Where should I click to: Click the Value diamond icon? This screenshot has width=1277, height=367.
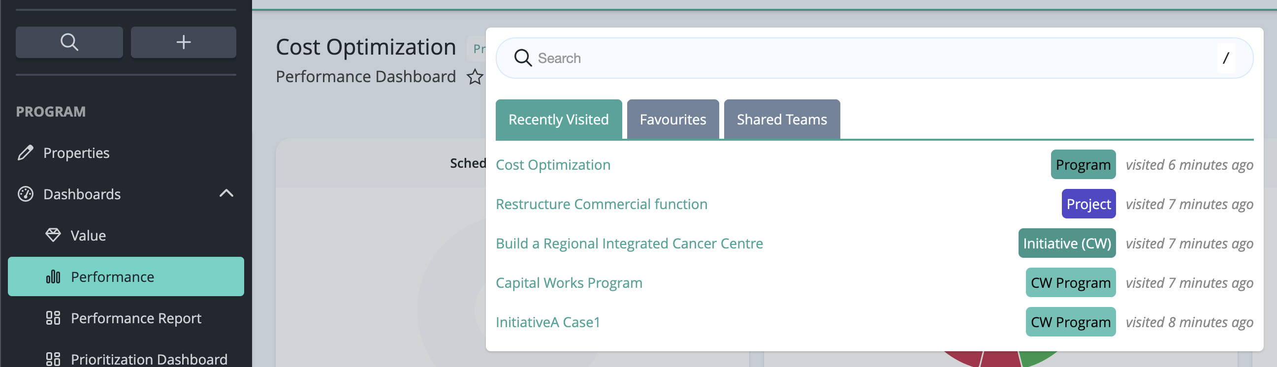53,235
